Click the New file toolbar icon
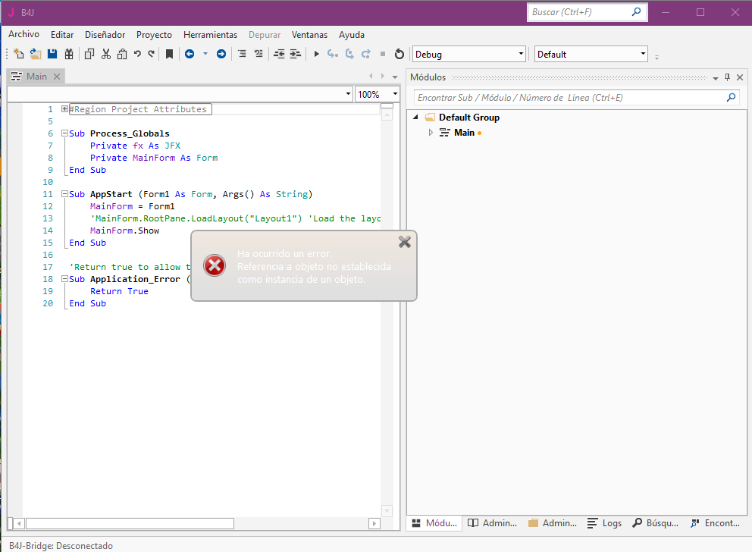 [x=19, y=54]
